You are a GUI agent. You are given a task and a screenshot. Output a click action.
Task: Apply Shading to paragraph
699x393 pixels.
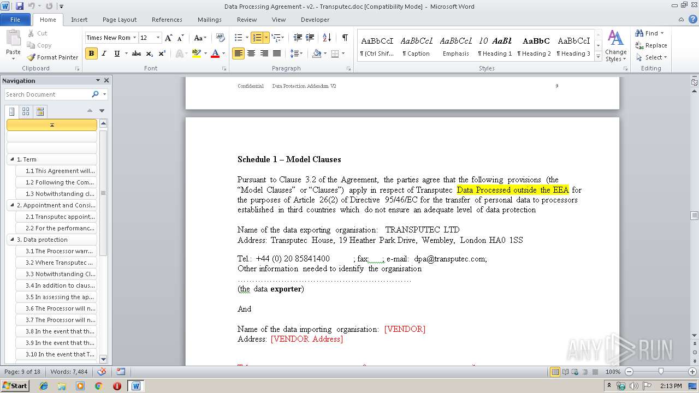(x=316, y=53)
